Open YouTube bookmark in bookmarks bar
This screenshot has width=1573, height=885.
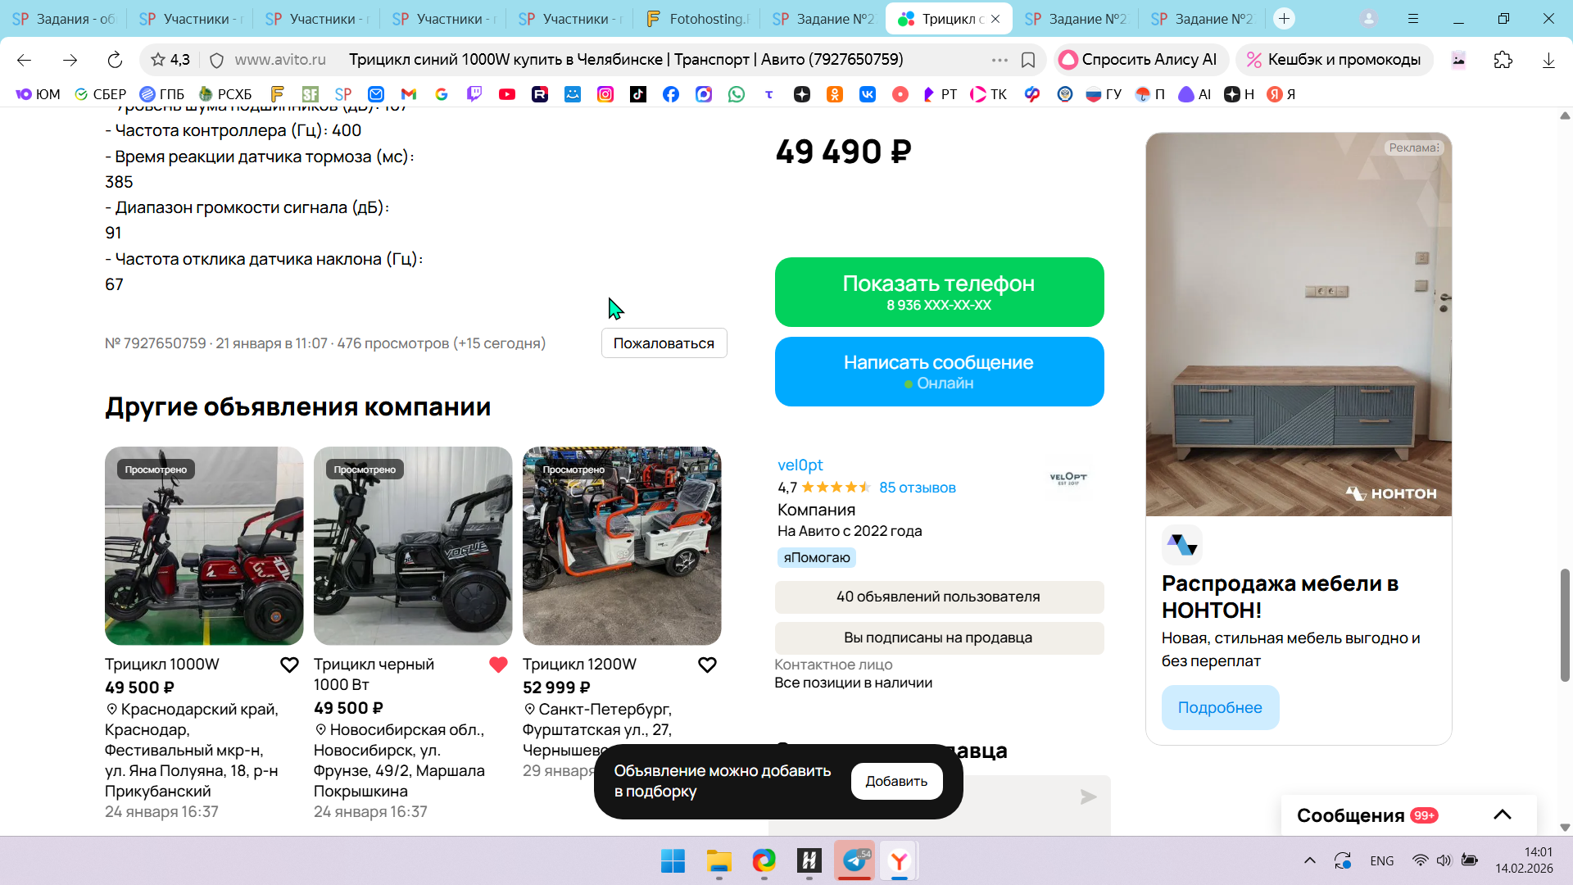[507, 94]
